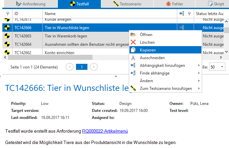Open Zum Testszenario hinzufügen submenu
The image size is (229, 148).
[x=165, y=89]
